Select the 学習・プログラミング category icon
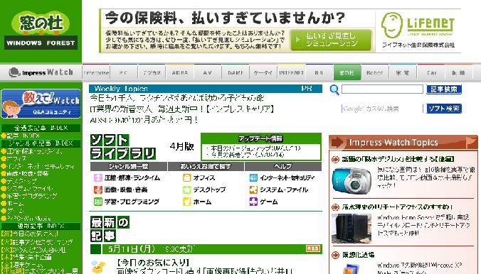Viewport: 481px width, 274px height. 98,202
